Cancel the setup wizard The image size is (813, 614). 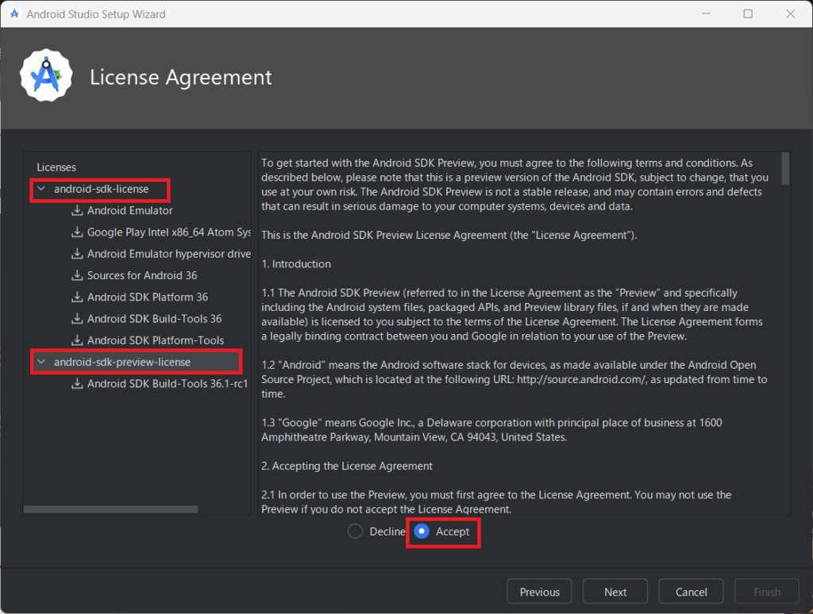691,592
